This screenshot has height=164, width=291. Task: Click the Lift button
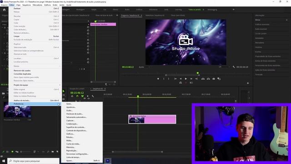pos(203,79)
